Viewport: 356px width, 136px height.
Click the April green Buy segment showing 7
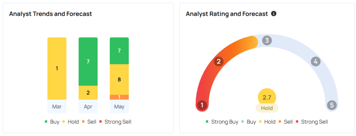point(88,61)
